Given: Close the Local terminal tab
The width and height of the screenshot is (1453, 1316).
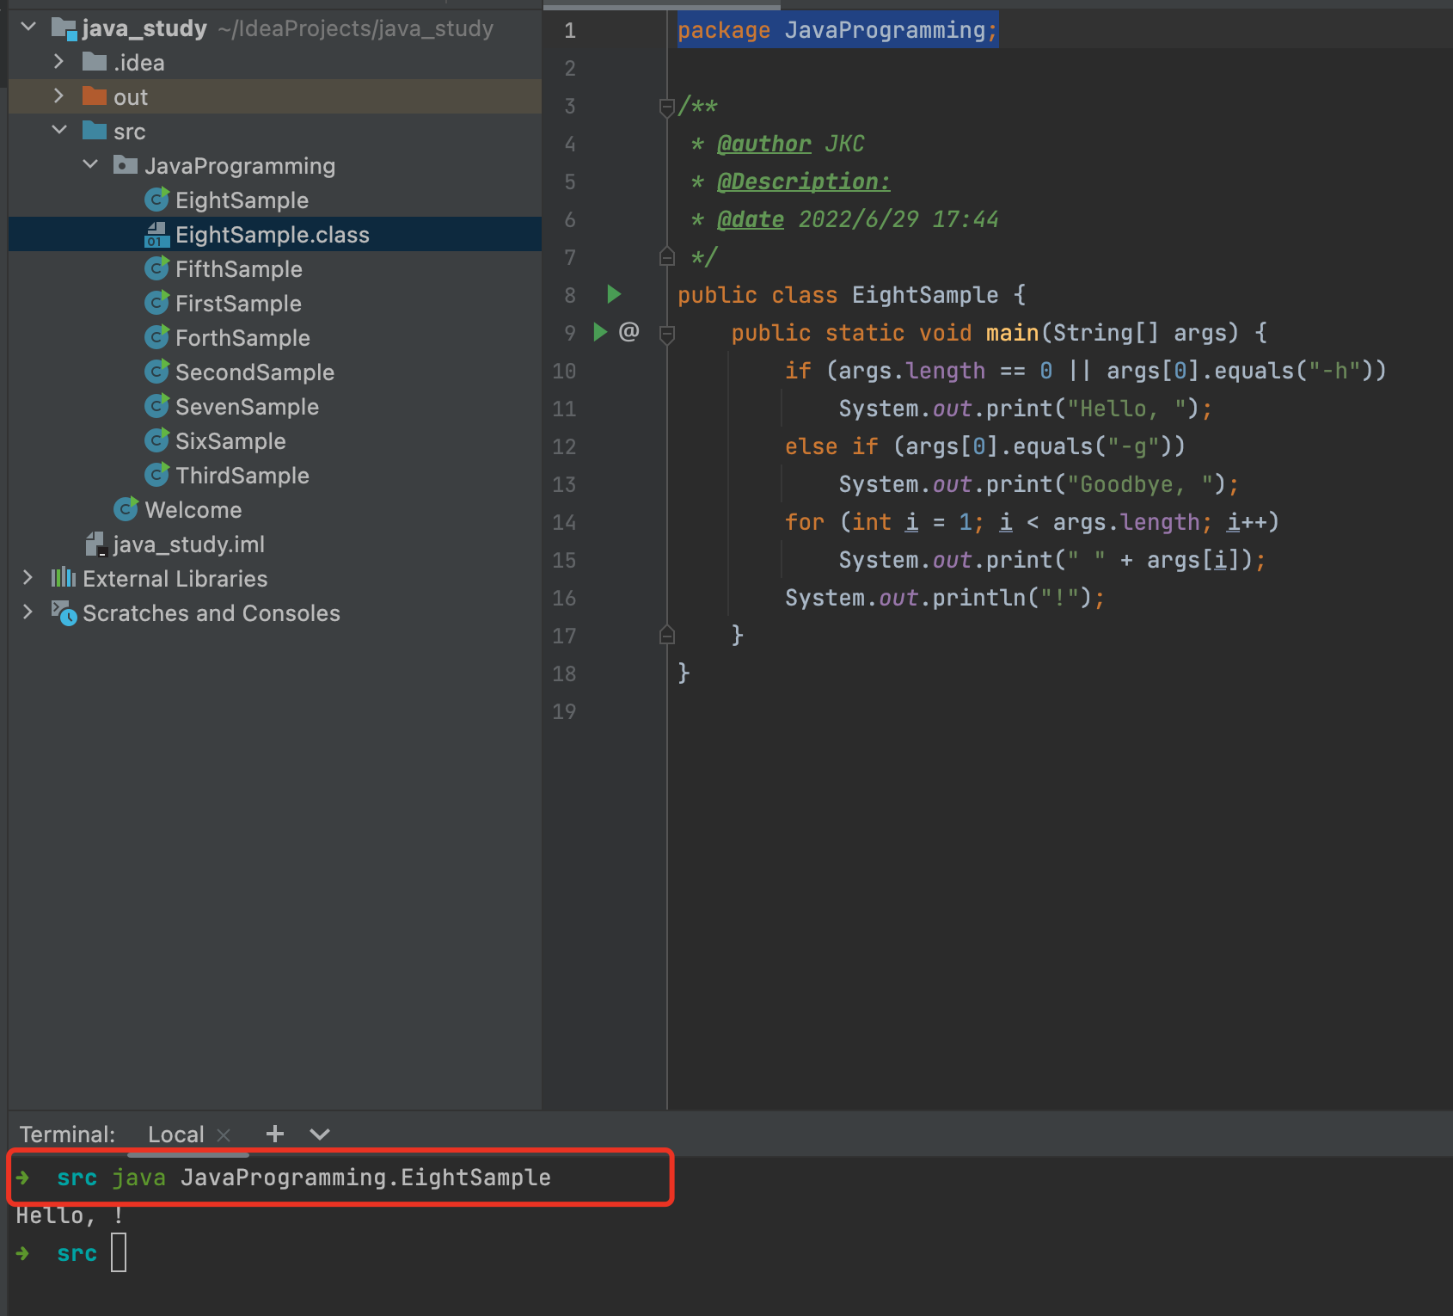Looking at the screenshot, I should pyautogui.click(x=224, y=1135).
